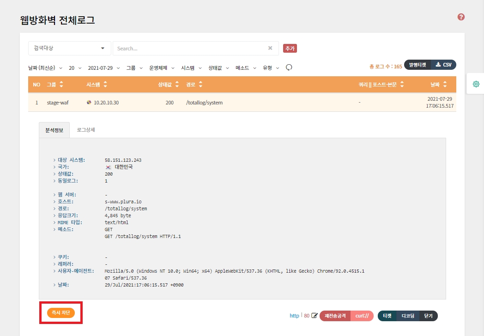
Task: Switch to the 로그상세 tab
Action: click(x=86, y=130)
